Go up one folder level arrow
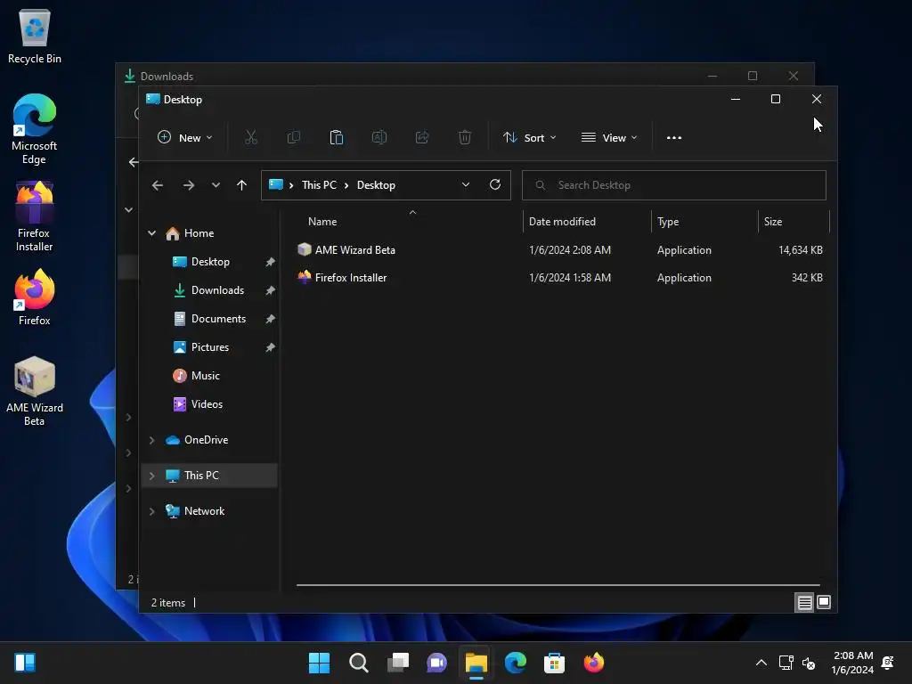912x684 pixels. click(x=242, y=185)
